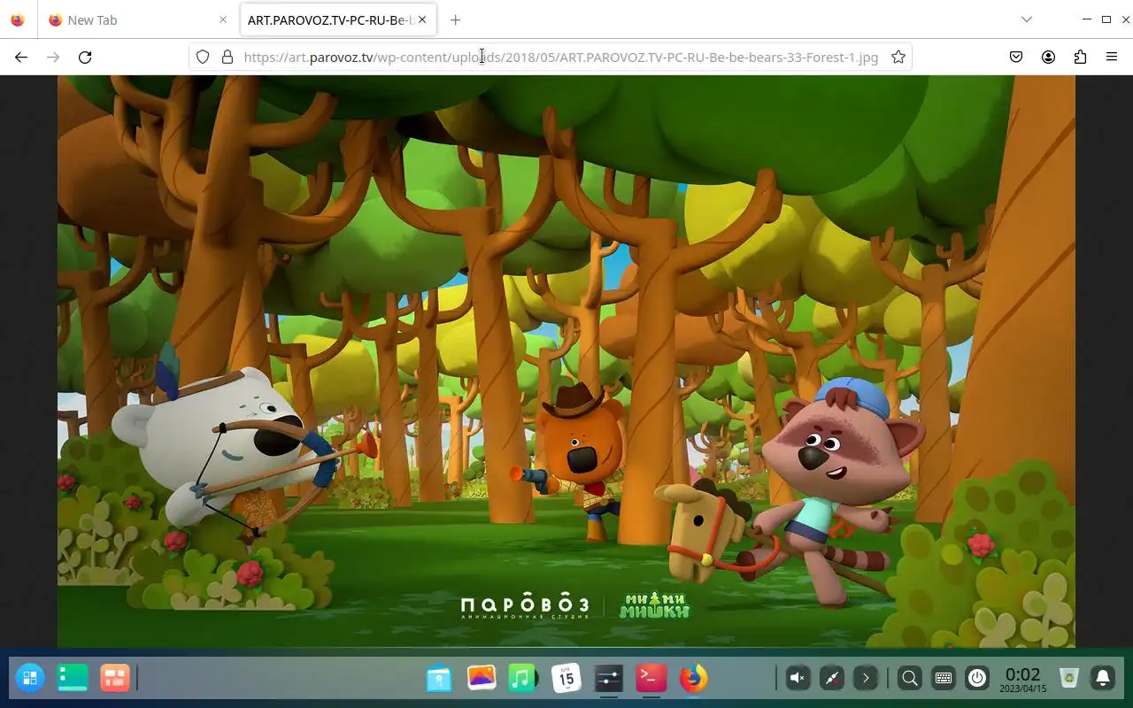The image size is (1133, 708).
Task: Click the Firefox icon left of tabs
Action: pos(18,19)
